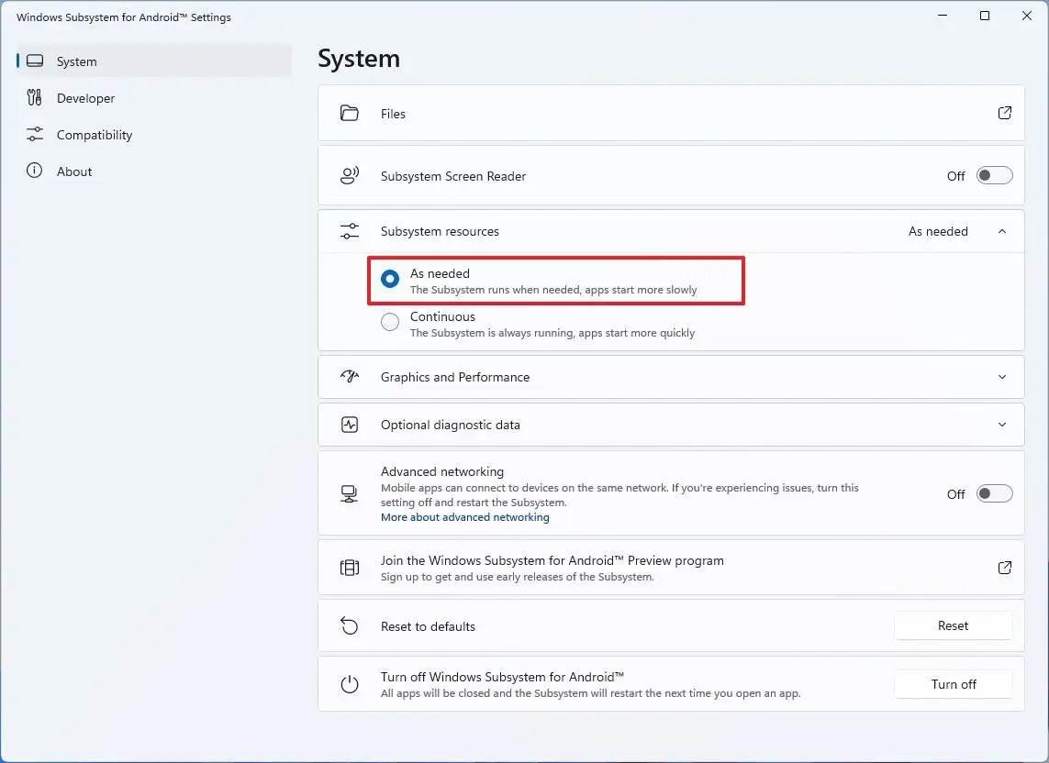Click the Files row label
This screenshot has width=1049, height=763.
pyautogui.click(x=393, y=114)
